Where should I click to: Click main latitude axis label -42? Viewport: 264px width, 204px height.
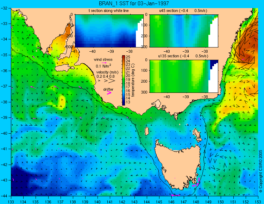[x=4, y=165]
